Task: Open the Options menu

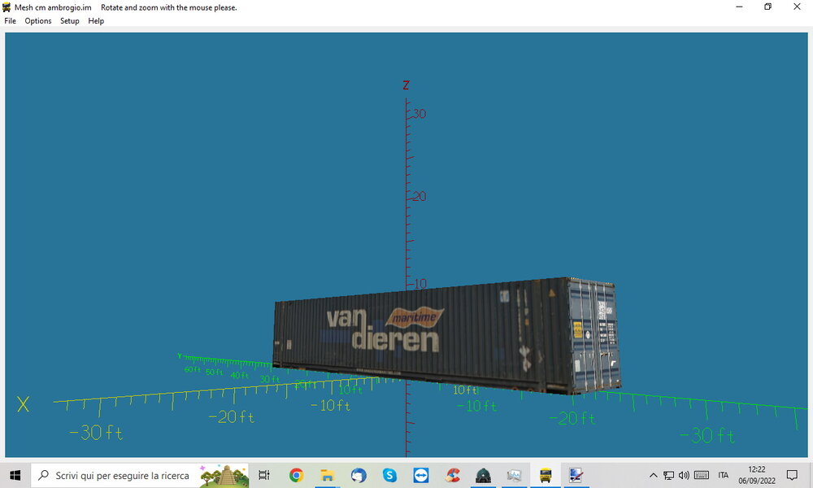Action: [38, 21]
